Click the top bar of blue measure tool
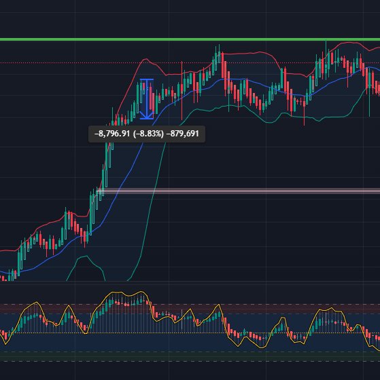380x380 pixels. (x=147, y=79)
